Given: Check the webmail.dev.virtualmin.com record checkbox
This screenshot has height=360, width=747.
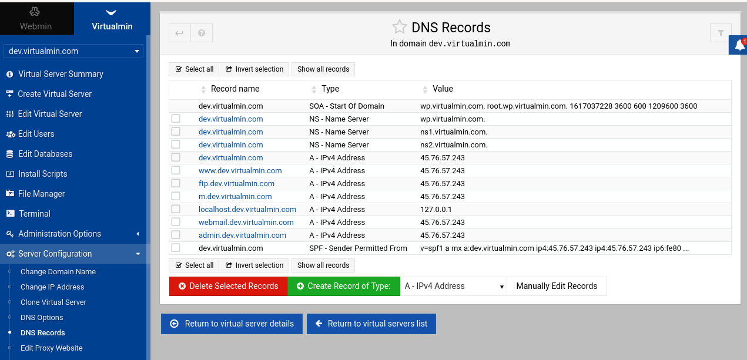Looking at the screenshot, I should coord(176,222).
